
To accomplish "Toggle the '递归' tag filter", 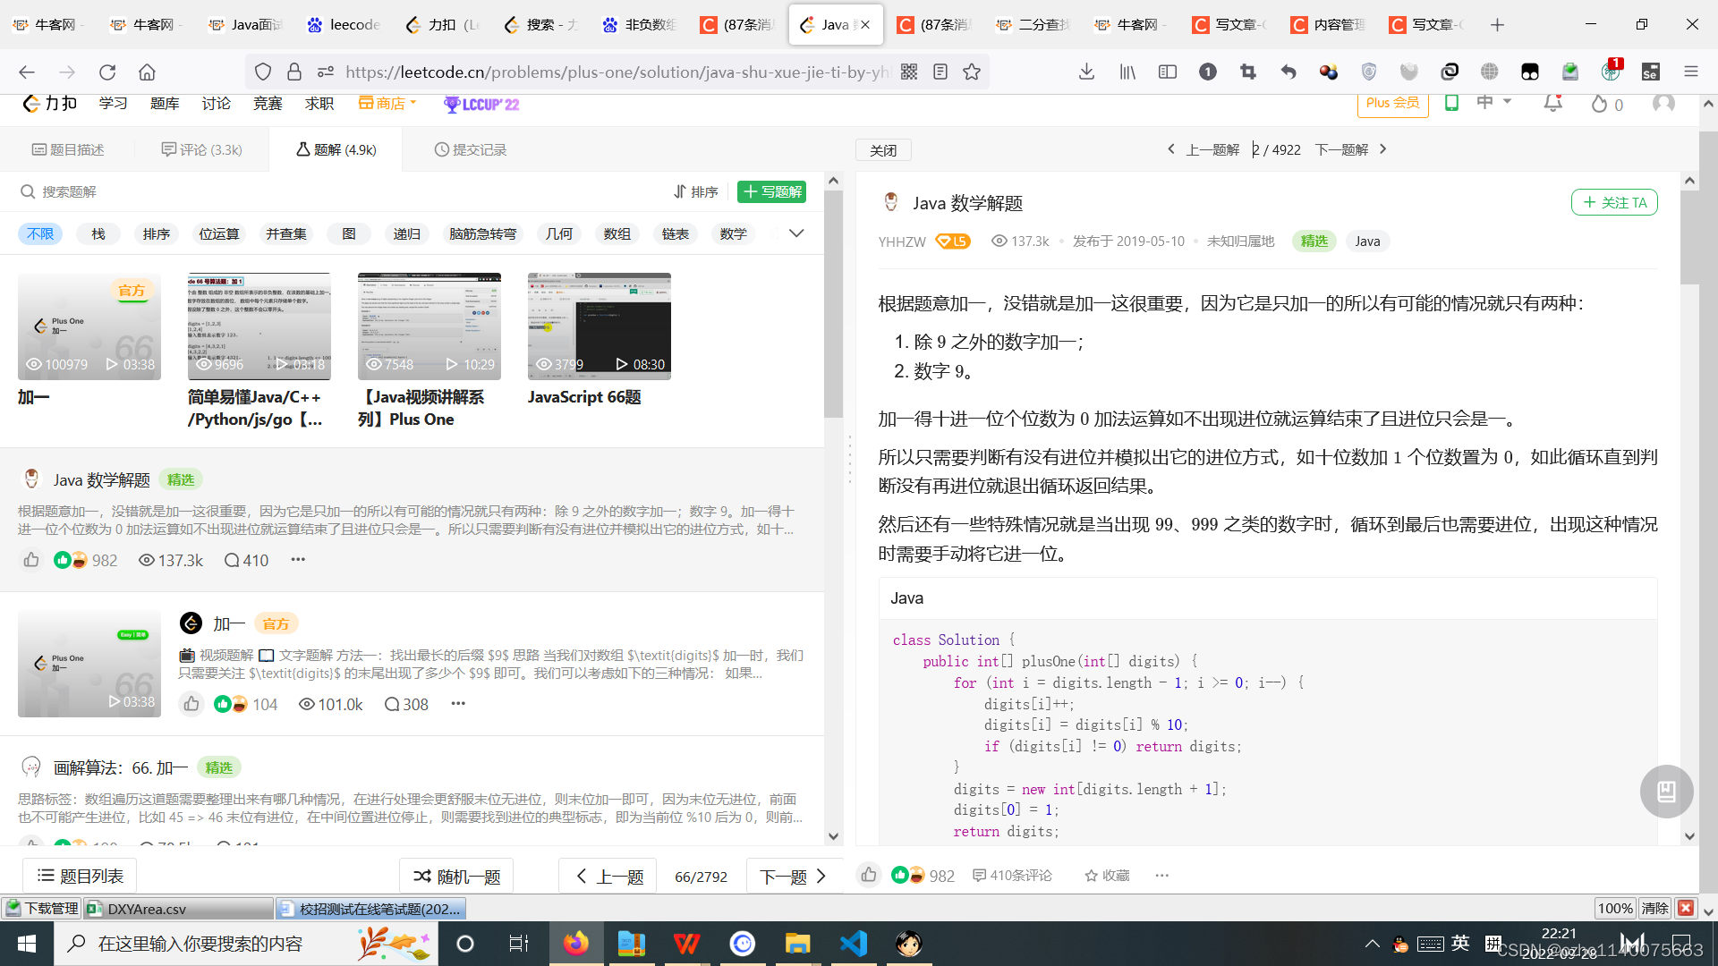I will [407, 233].
